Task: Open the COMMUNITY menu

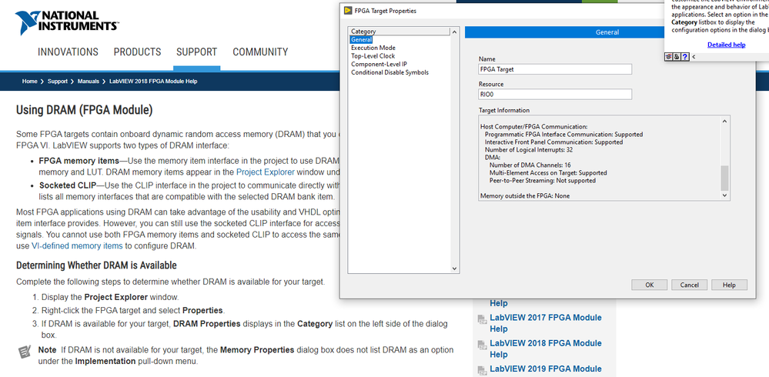Action: (260, 52)
